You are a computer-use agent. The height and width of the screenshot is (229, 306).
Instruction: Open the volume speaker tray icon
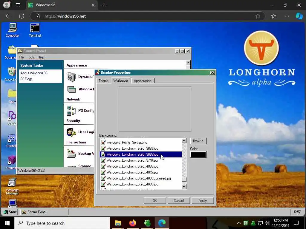click(267, 223)
